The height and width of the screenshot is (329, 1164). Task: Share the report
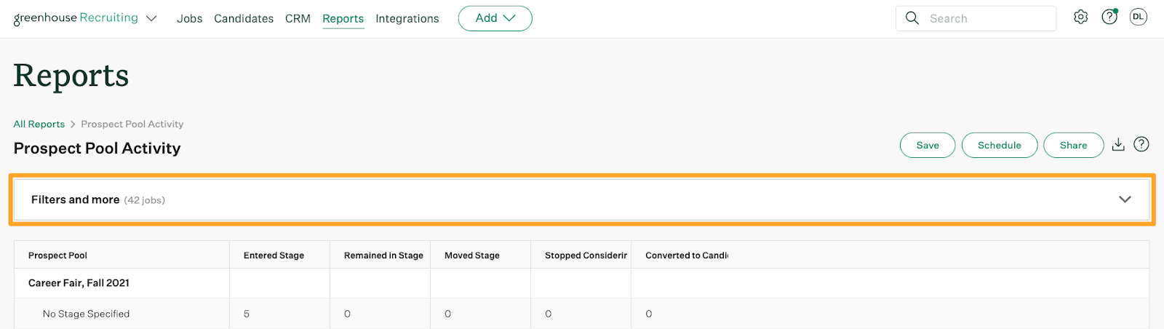[x=1073, y=145]
